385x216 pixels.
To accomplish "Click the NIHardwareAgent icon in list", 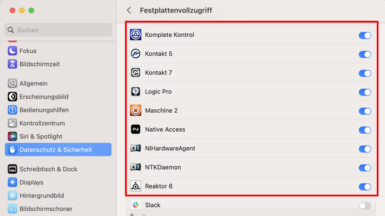I will click(x=136, y=148).
